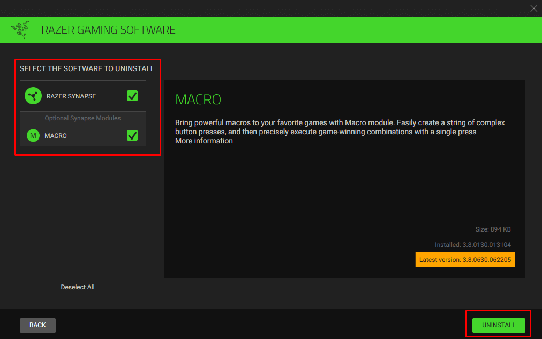The height and width of the screenshot is (339, 542).
Task: Close the Razer uninstaller window
Action: point(534,9)
